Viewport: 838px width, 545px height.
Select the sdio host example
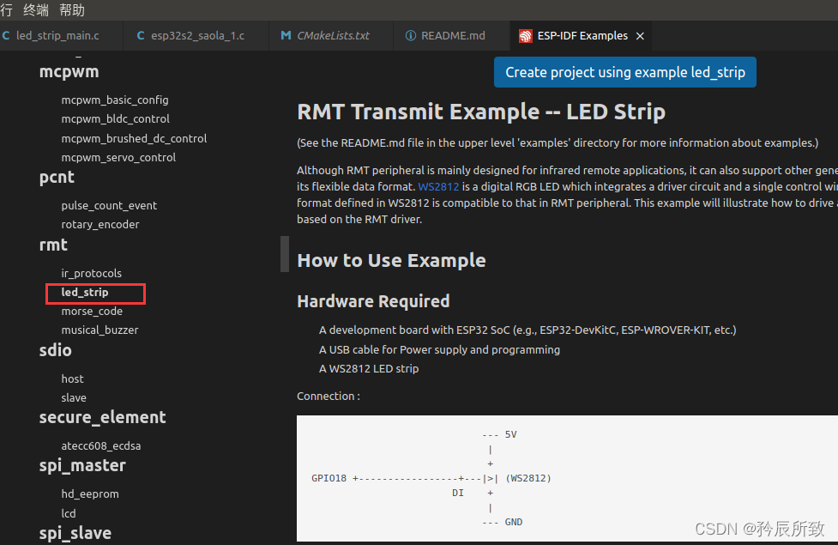point(73,378)
